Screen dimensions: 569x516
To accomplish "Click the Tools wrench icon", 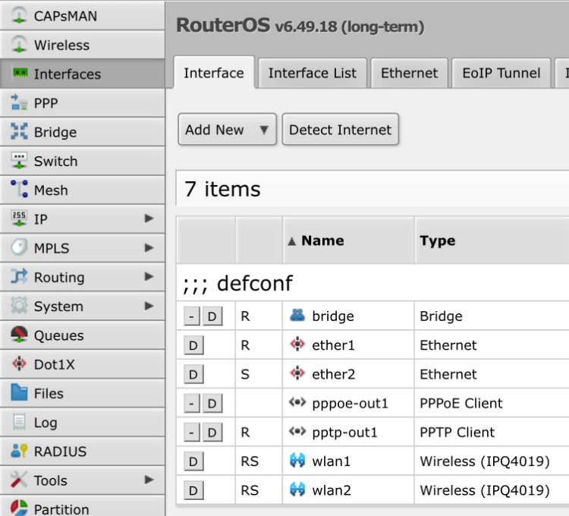I will tap(19, 480).
